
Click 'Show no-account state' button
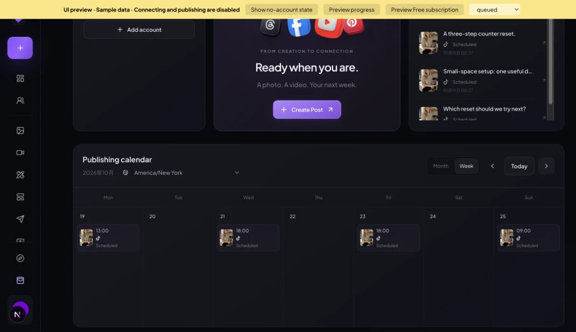(281, 9)
